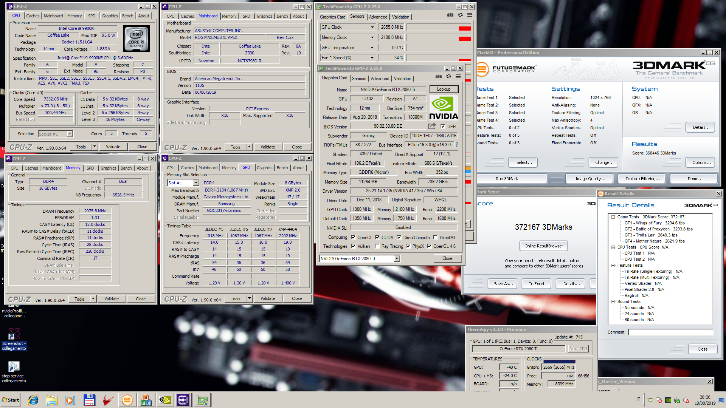Collapse Game Tests tree node
This screenshot has width=726, height=408.
click(x=613, y=217)
